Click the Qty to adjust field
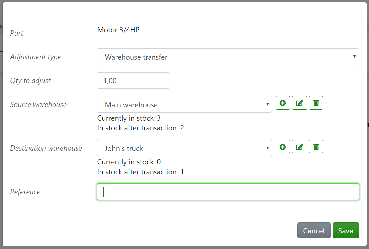The height and width of the screenshot is (249, 369). [x=133, y=80]
